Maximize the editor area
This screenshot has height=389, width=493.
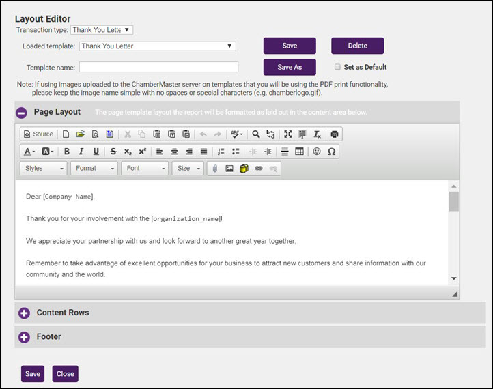(287, 134)
